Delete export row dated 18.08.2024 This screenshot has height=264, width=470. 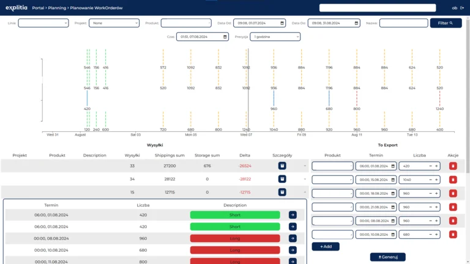tap(453, 193)
